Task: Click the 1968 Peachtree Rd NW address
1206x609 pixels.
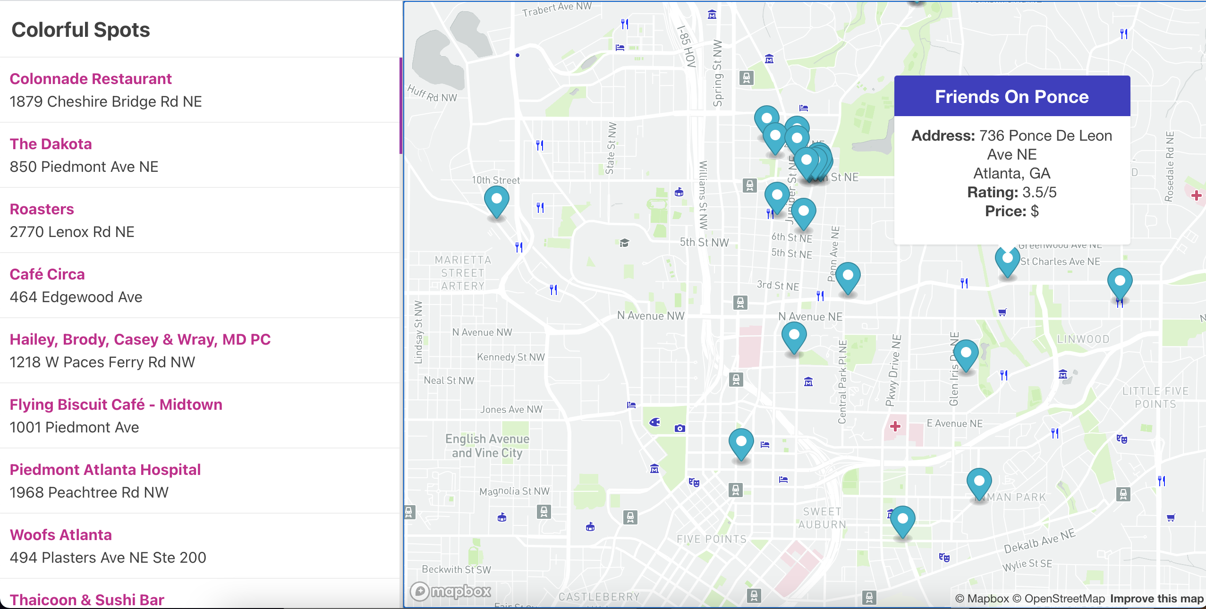Action: point(89,492)
